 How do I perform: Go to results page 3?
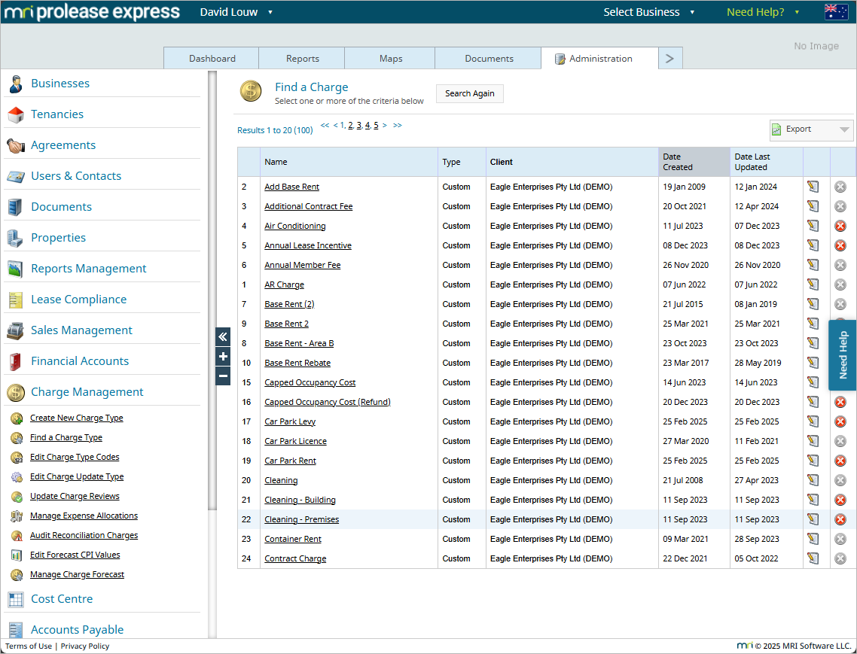(359, 126)
